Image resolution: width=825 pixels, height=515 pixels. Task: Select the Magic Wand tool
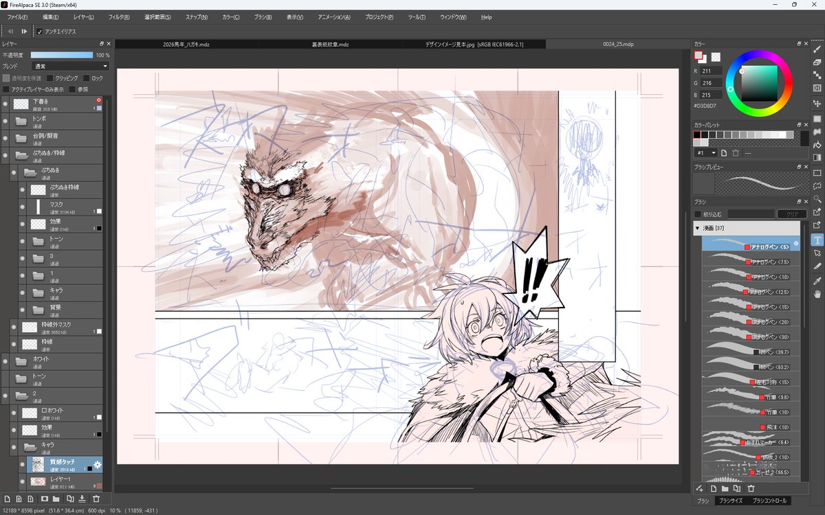[817, 199]
